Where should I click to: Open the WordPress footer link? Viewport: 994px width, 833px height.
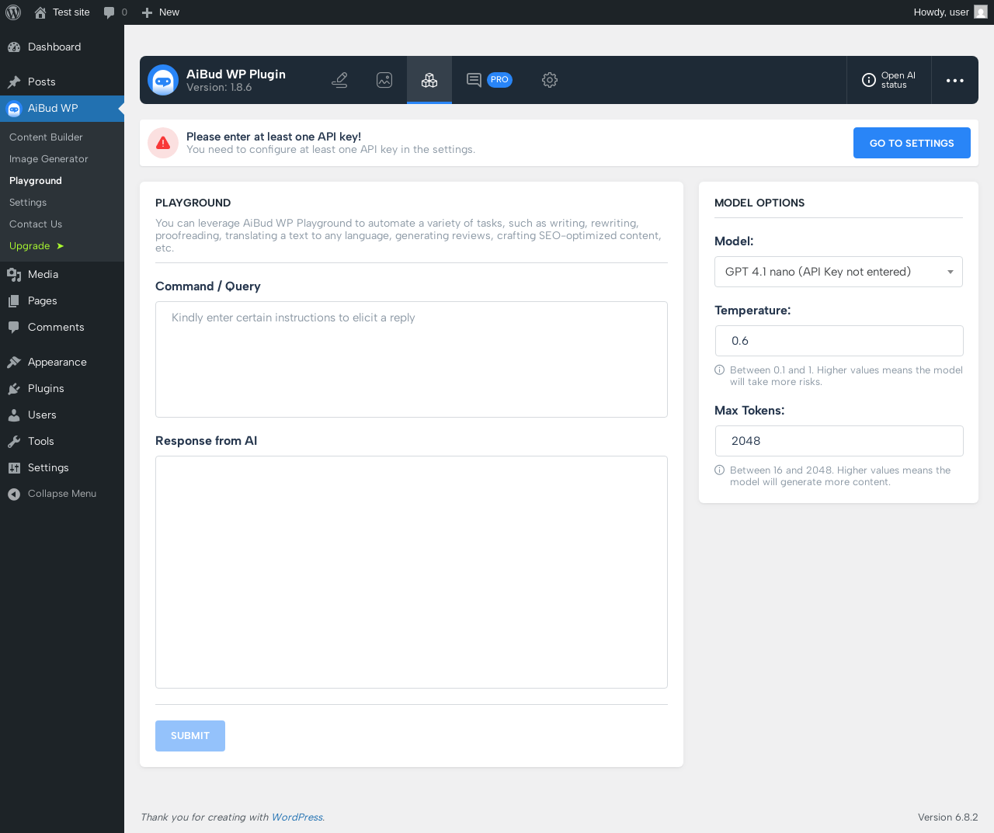[x=297, y=817]
